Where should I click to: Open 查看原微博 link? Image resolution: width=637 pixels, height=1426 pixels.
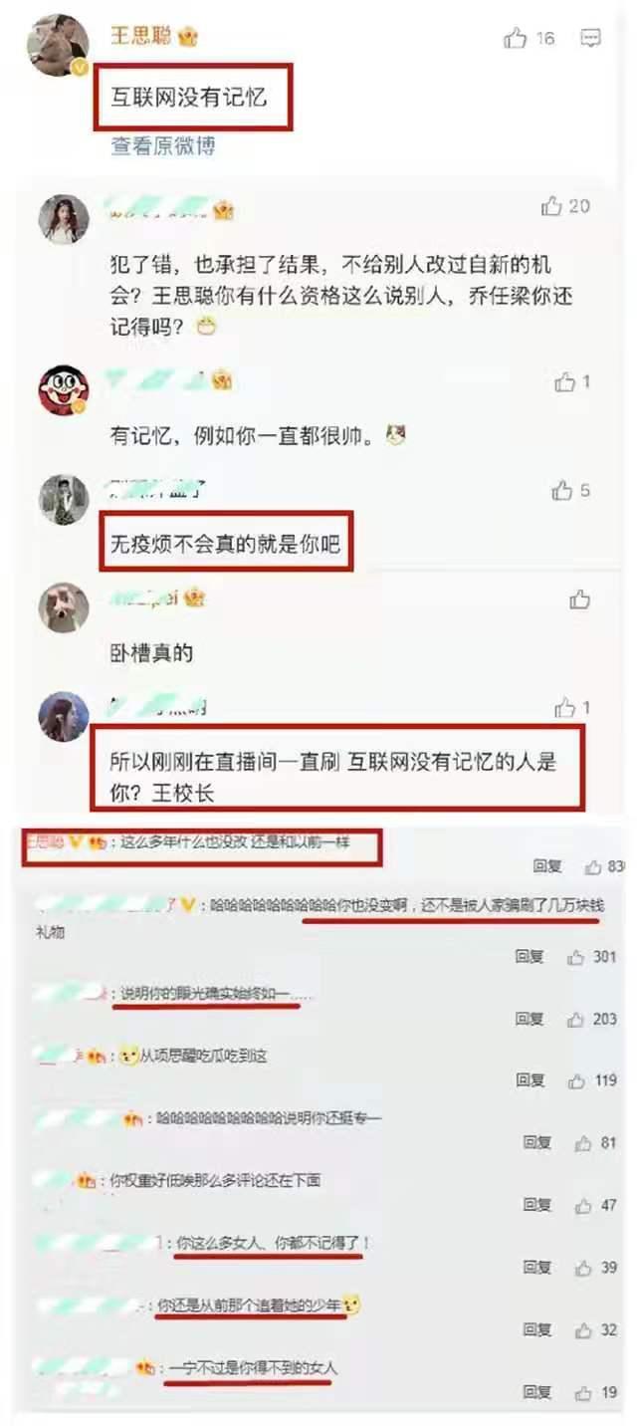(x=163, y=146)
